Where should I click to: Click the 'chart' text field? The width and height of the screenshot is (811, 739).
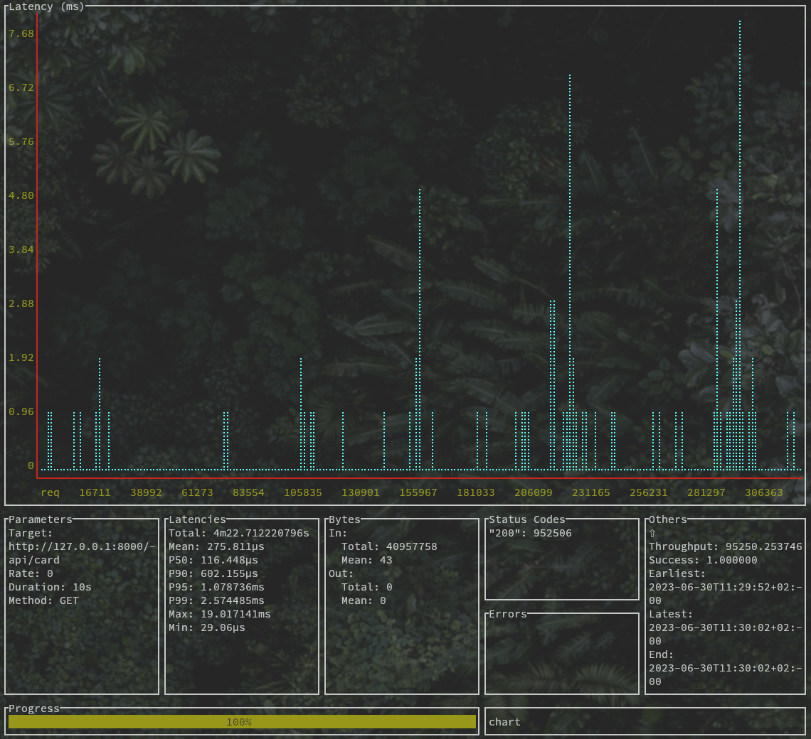coord(645,722)
